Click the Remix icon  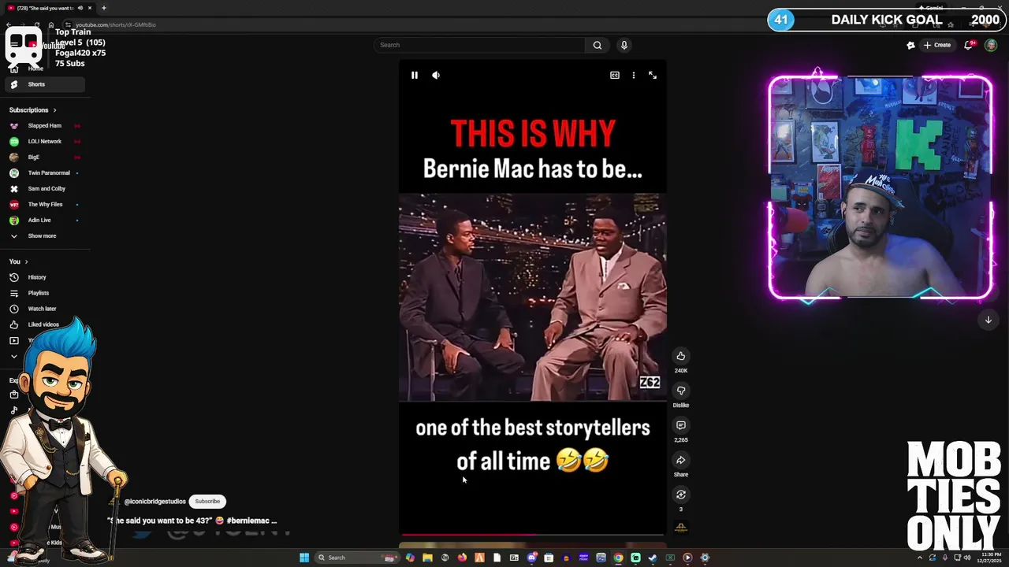coord(681,495)
